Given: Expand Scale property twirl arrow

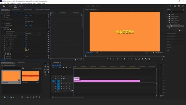Looking at the screenshot, I should [x=3, y=17].
